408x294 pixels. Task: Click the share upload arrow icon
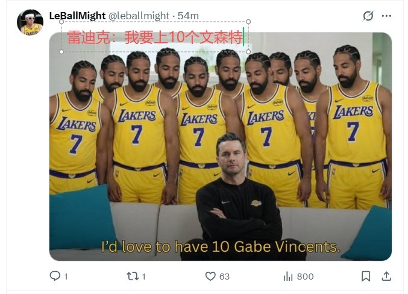pos(386,276)
